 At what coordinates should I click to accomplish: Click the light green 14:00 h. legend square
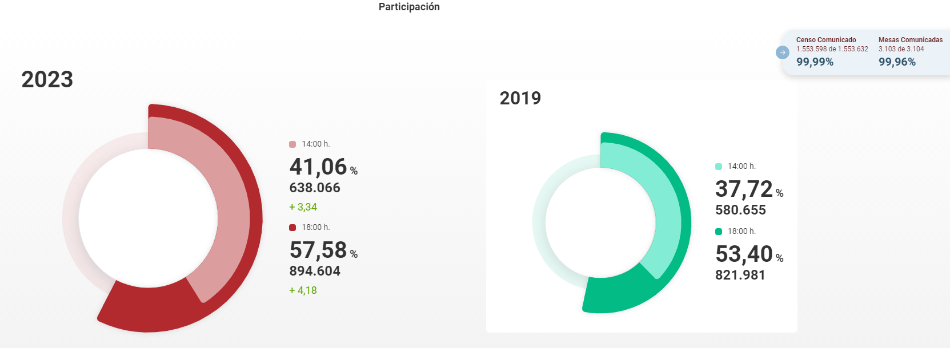[719, 167]
